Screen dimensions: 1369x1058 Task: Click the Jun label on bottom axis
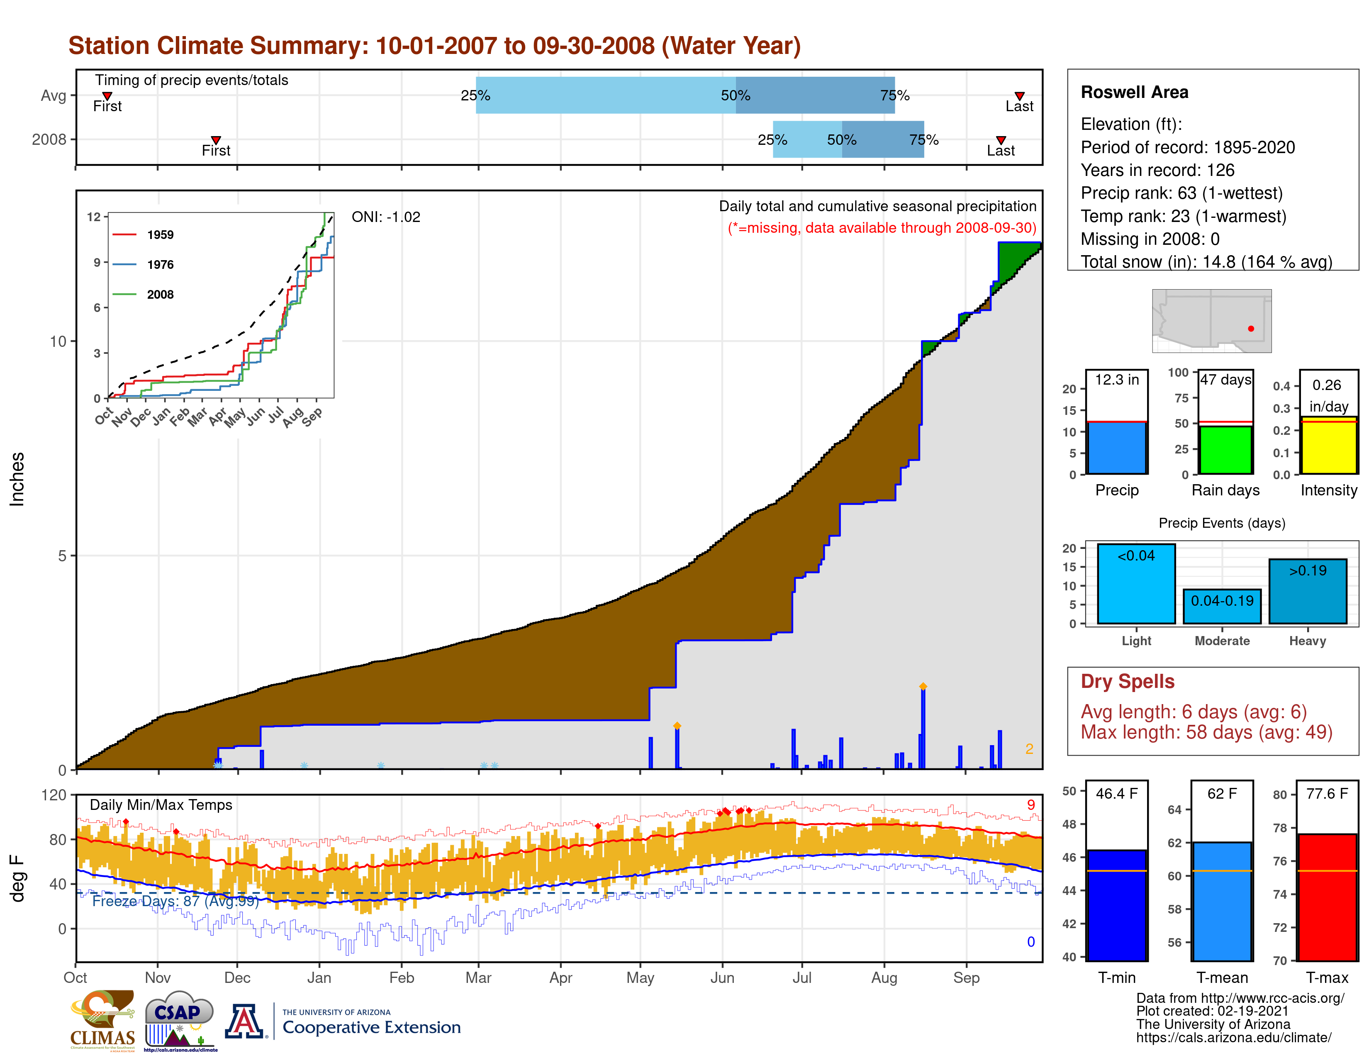(722, 978)
